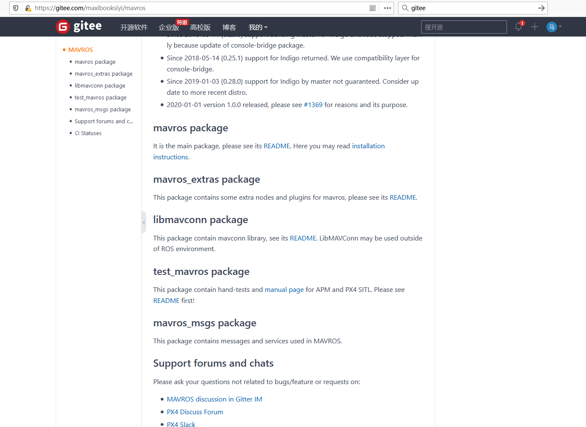Image resolution: width=586 pixels, height=427 pixels.
Task: Click text 'Since 2018-05-14 (0.25.1) support for Indigo returned'
Action: [x=248, y=58]
